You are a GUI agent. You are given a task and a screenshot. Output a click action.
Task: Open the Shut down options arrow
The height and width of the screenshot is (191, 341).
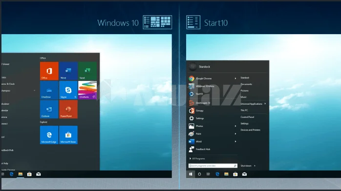click(255, 166)
